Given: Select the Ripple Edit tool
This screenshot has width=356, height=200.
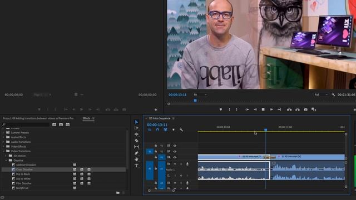Looking at the screenshot, I should coord(136,134).
